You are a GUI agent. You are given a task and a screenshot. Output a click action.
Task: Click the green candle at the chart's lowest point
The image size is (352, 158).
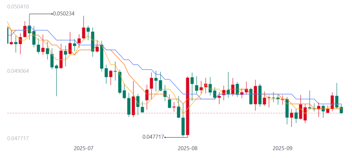coord(183,126)
